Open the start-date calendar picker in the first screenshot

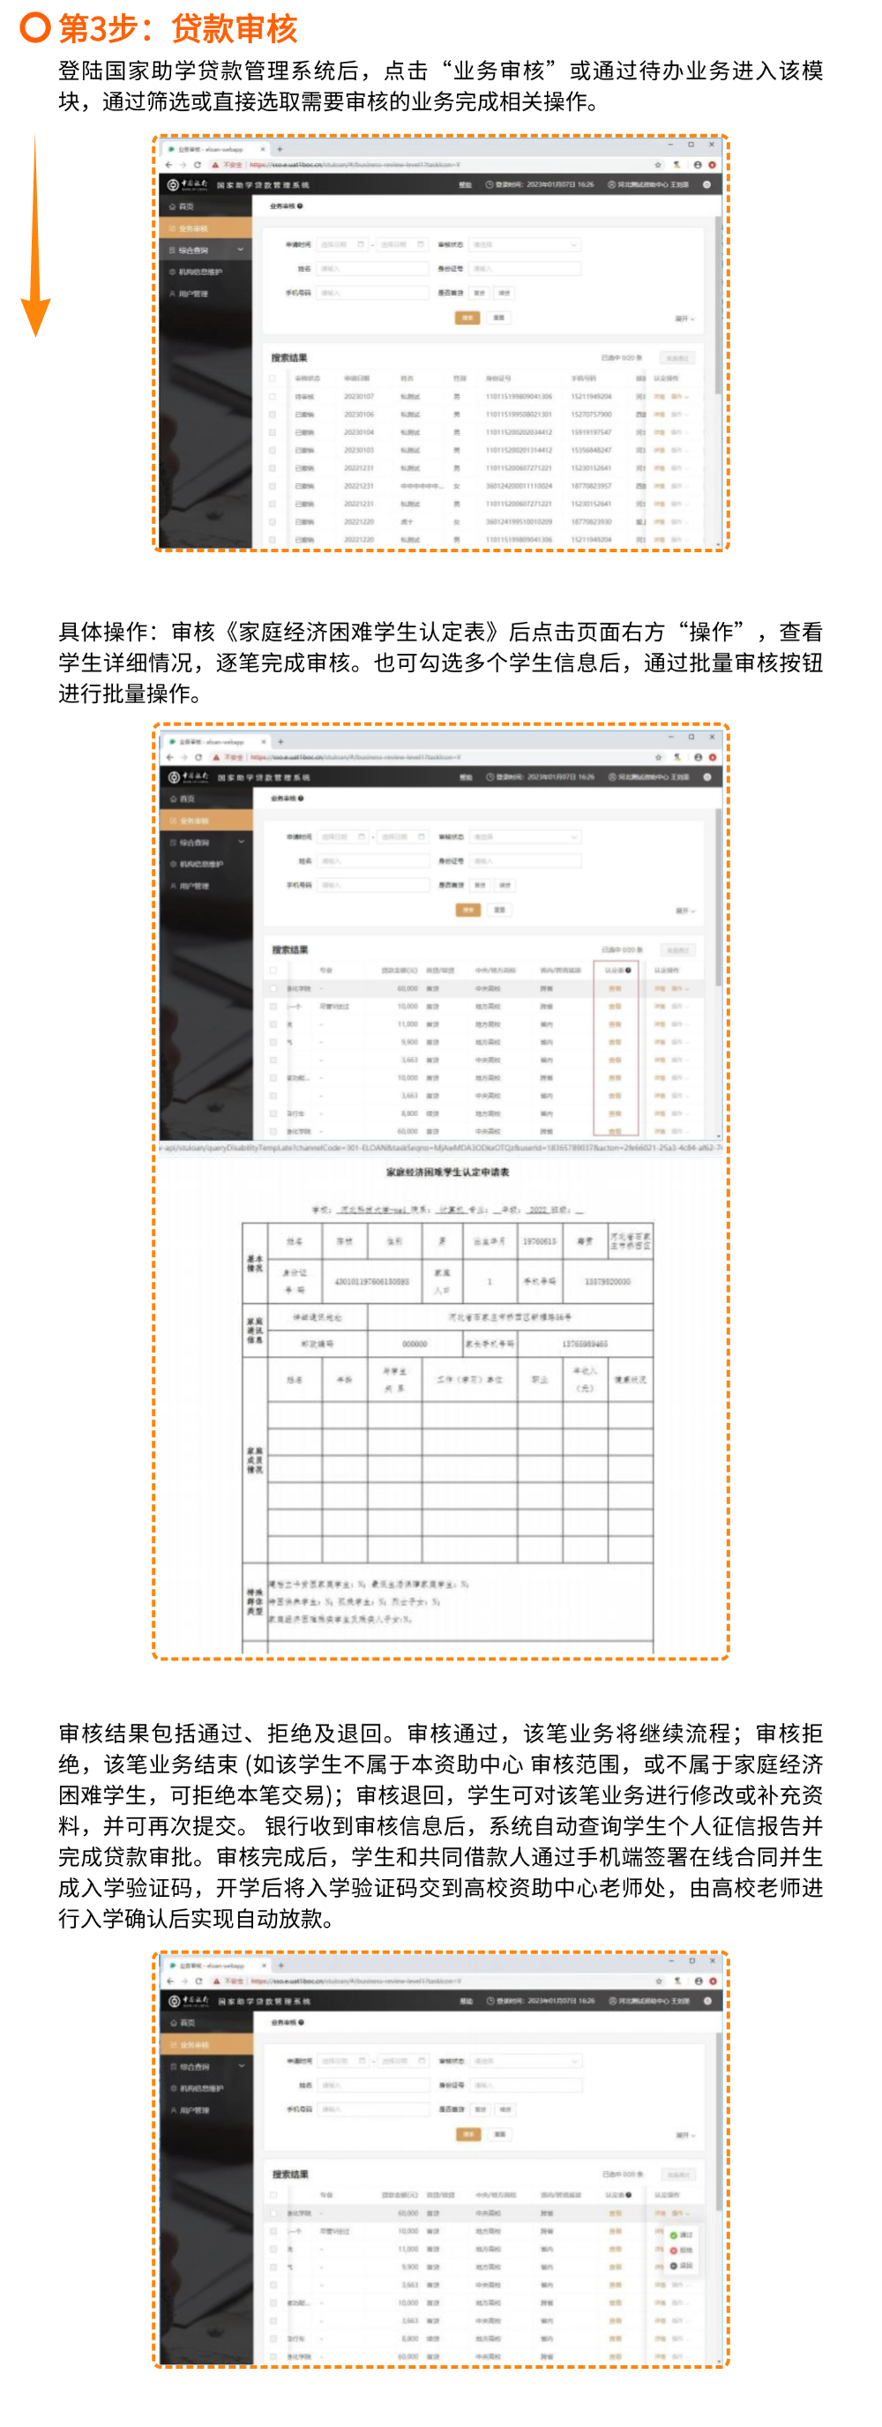[x=361, y=245]
